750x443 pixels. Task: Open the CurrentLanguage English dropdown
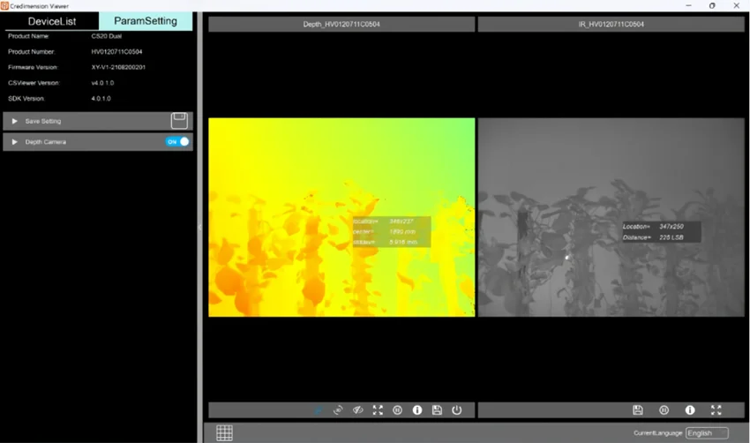(707, 433)
